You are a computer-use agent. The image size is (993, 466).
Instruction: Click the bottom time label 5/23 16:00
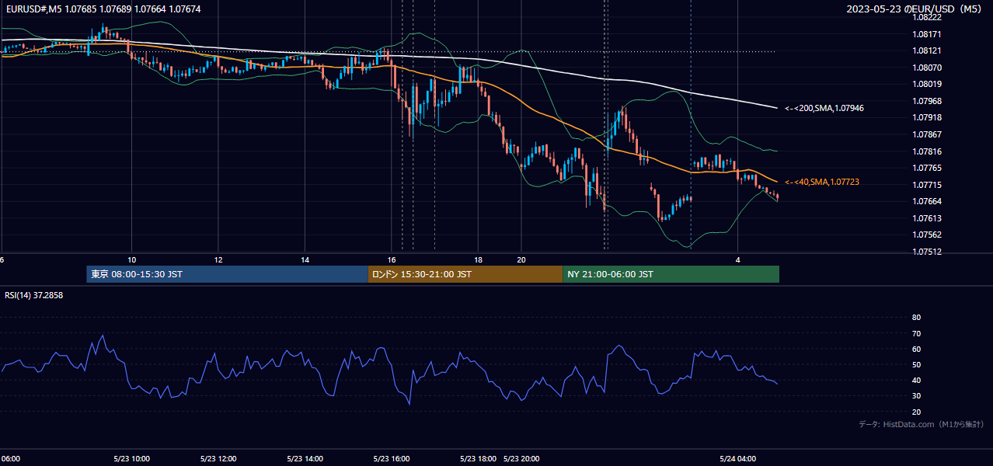click(392, 458)
